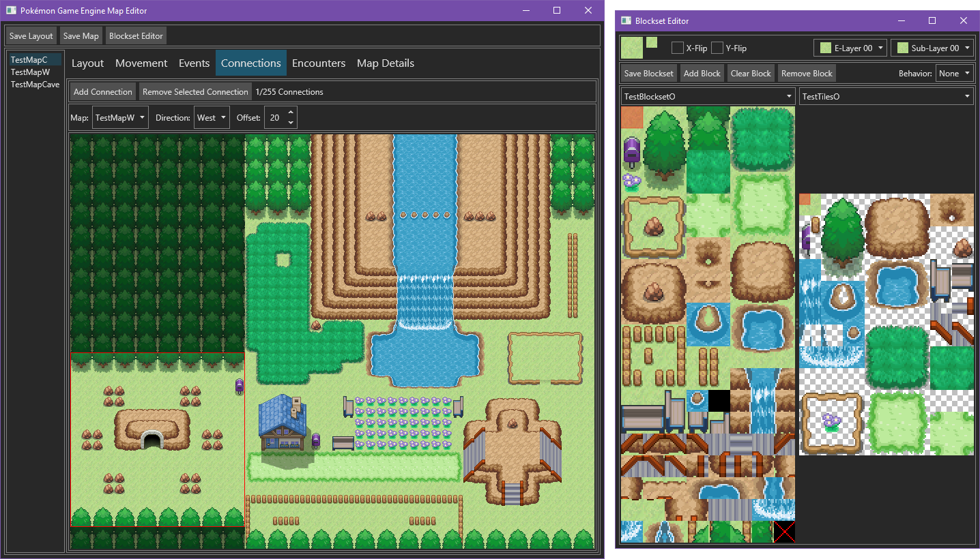Open the Map dropdown showing TestMapW
Screen dimensions: 980x559
120,118
